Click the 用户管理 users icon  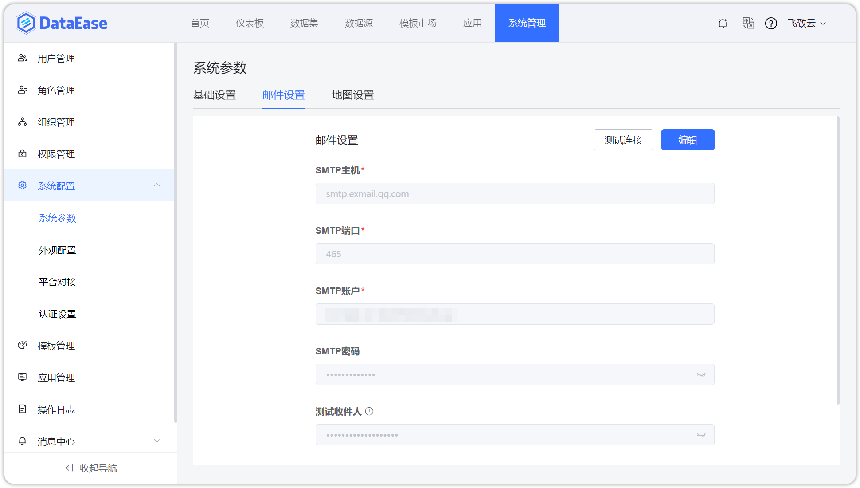pyautogui.click(x=22, y=58)
